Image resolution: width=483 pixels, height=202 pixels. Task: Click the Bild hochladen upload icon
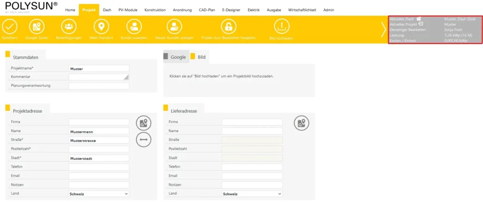point(281,27)
